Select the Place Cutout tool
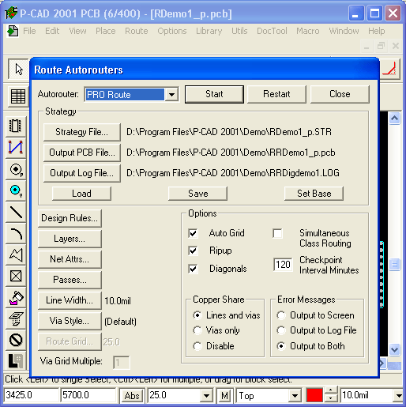 [16, 318]
